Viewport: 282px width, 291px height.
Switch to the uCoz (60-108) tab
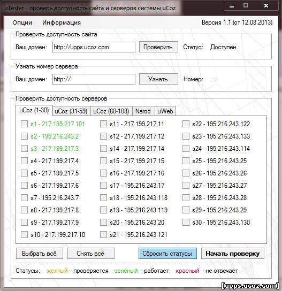(x=111, y=111)
